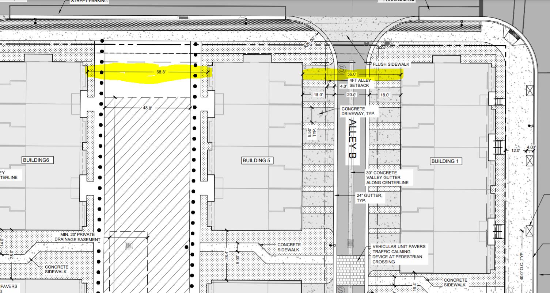Click the BUILDING 5 label

coord(258,161)
